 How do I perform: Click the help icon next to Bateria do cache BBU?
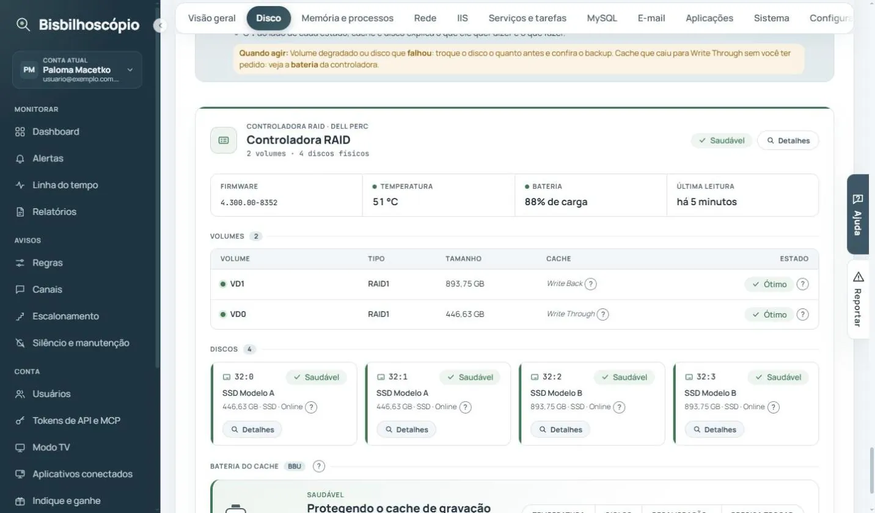[319, 466]
